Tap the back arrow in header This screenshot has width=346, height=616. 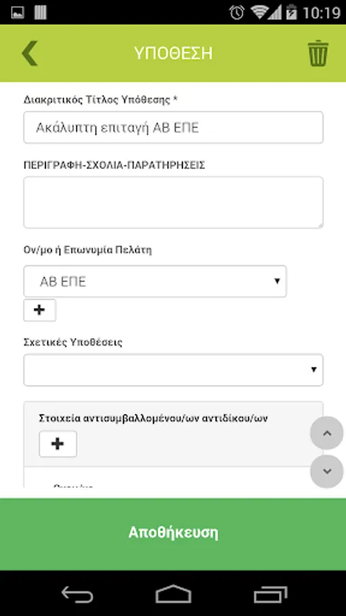pyautogui.click(x=30, y=53)
